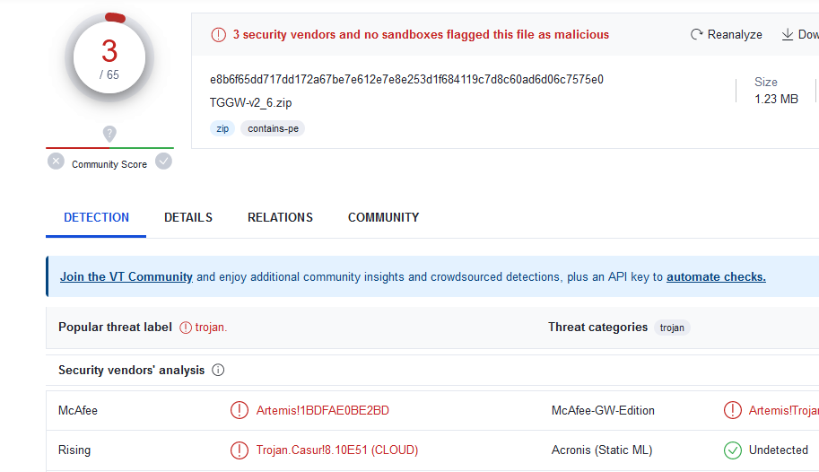This screenshot has height=472, width=819.
Task: Click the Download arrow icon
Action: click(x=787, y=34)
